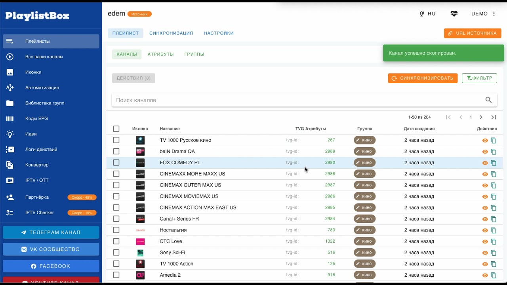Click the search magnifier icon
The height and width of the screenshot is (285, 507).
[x=488, y=100]
